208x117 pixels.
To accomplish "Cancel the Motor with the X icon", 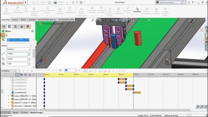I will click(6, 35).
